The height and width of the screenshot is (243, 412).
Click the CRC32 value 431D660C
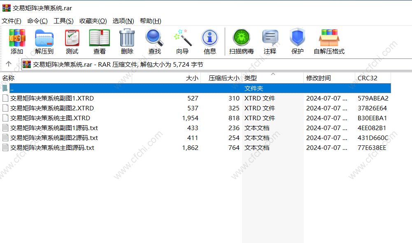point(373,138)
